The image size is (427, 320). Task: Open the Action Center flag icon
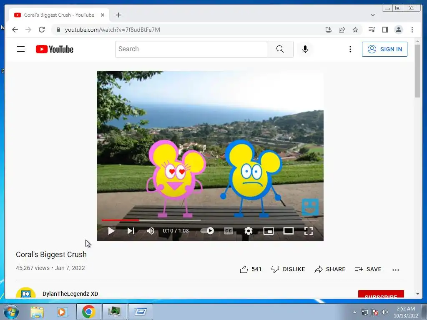point(375,312)
